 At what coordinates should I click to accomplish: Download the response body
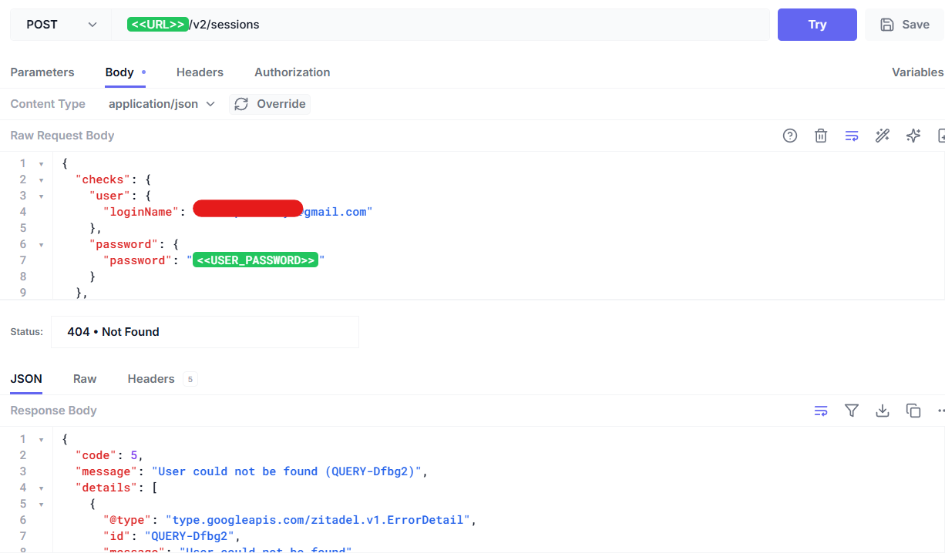883,411
